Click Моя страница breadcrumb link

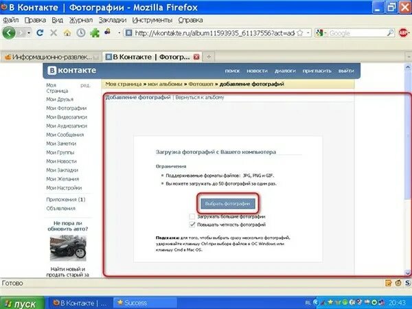124,84
